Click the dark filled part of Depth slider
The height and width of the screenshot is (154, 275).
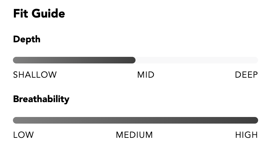coord(74,60)
